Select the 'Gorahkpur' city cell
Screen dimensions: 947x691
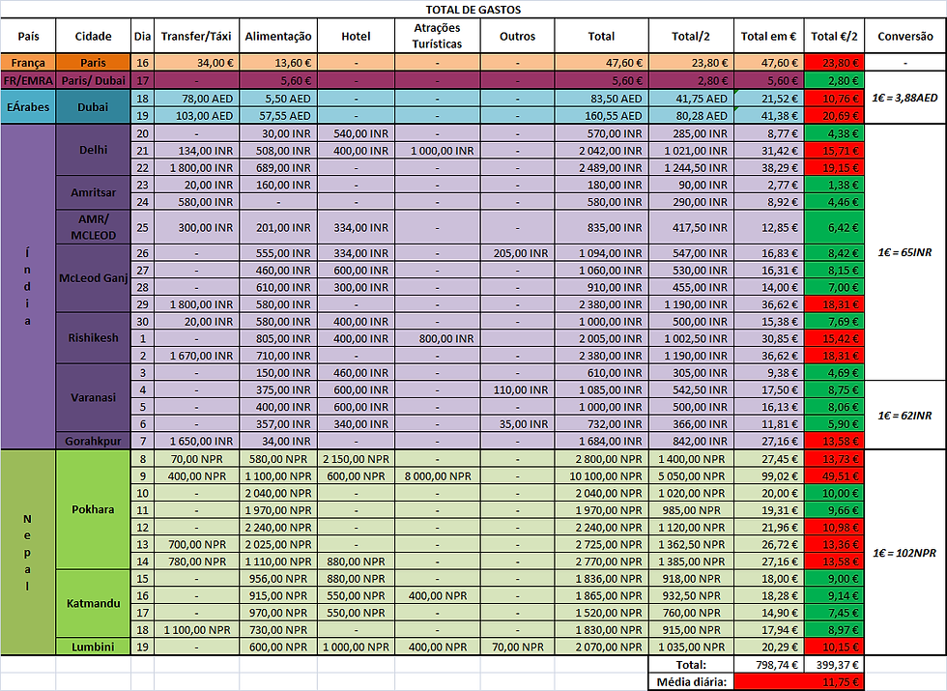coord(93,441)
